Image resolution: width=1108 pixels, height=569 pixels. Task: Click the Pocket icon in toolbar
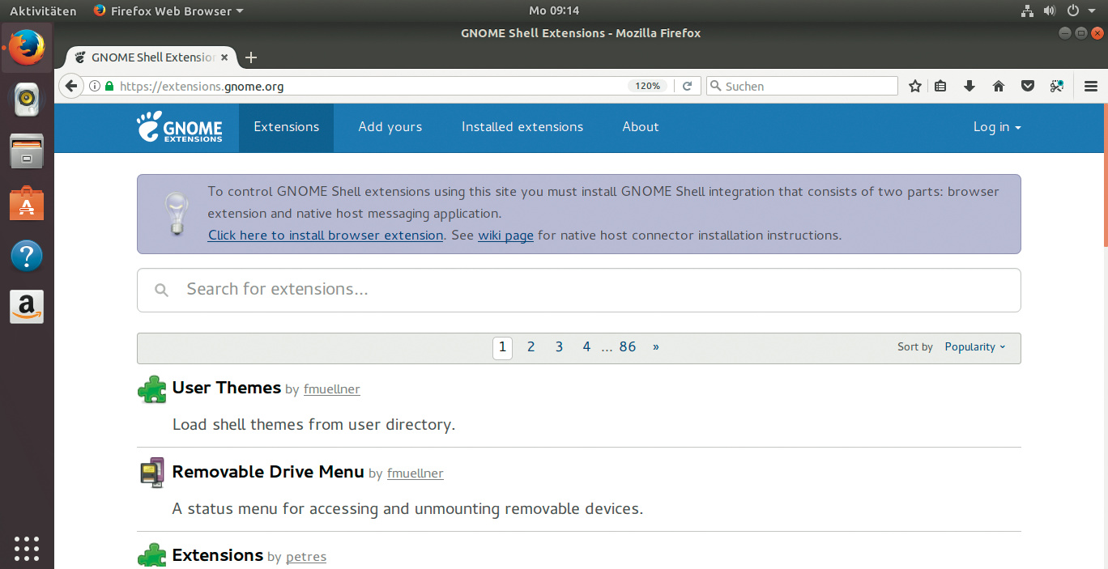click(1028, 86)
